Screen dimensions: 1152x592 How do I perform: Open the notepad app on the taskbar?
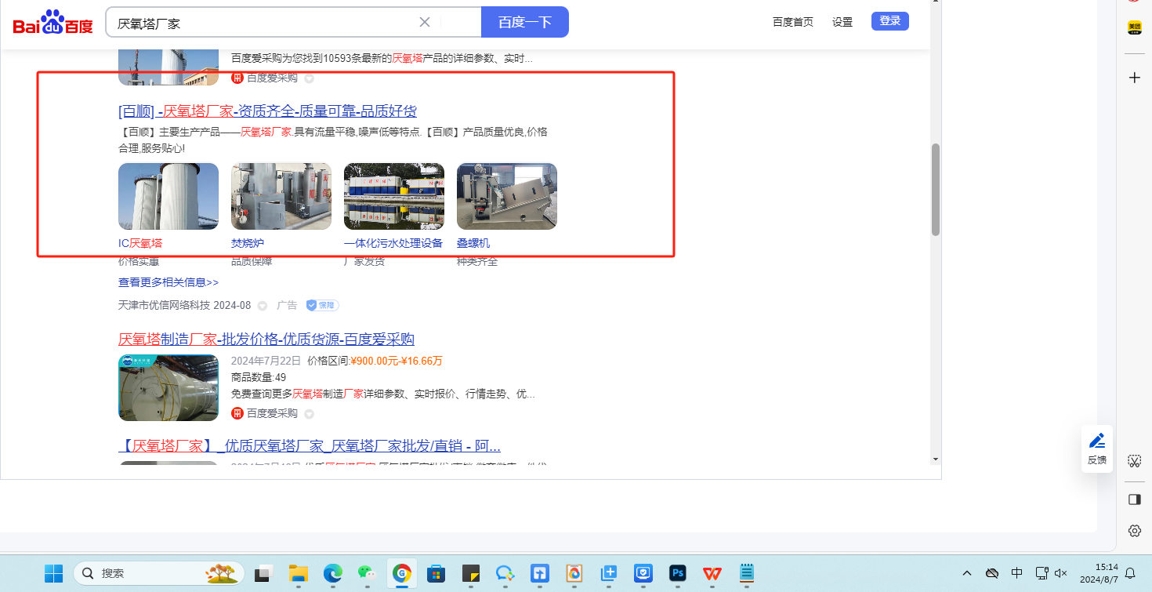pos(747,573)
